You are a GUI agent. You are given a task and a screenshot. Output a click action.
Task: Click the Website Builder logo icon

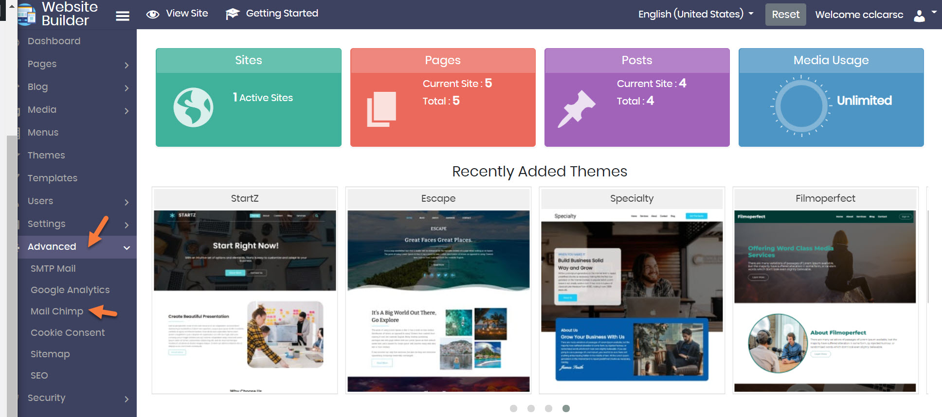(x=27, y=14)
